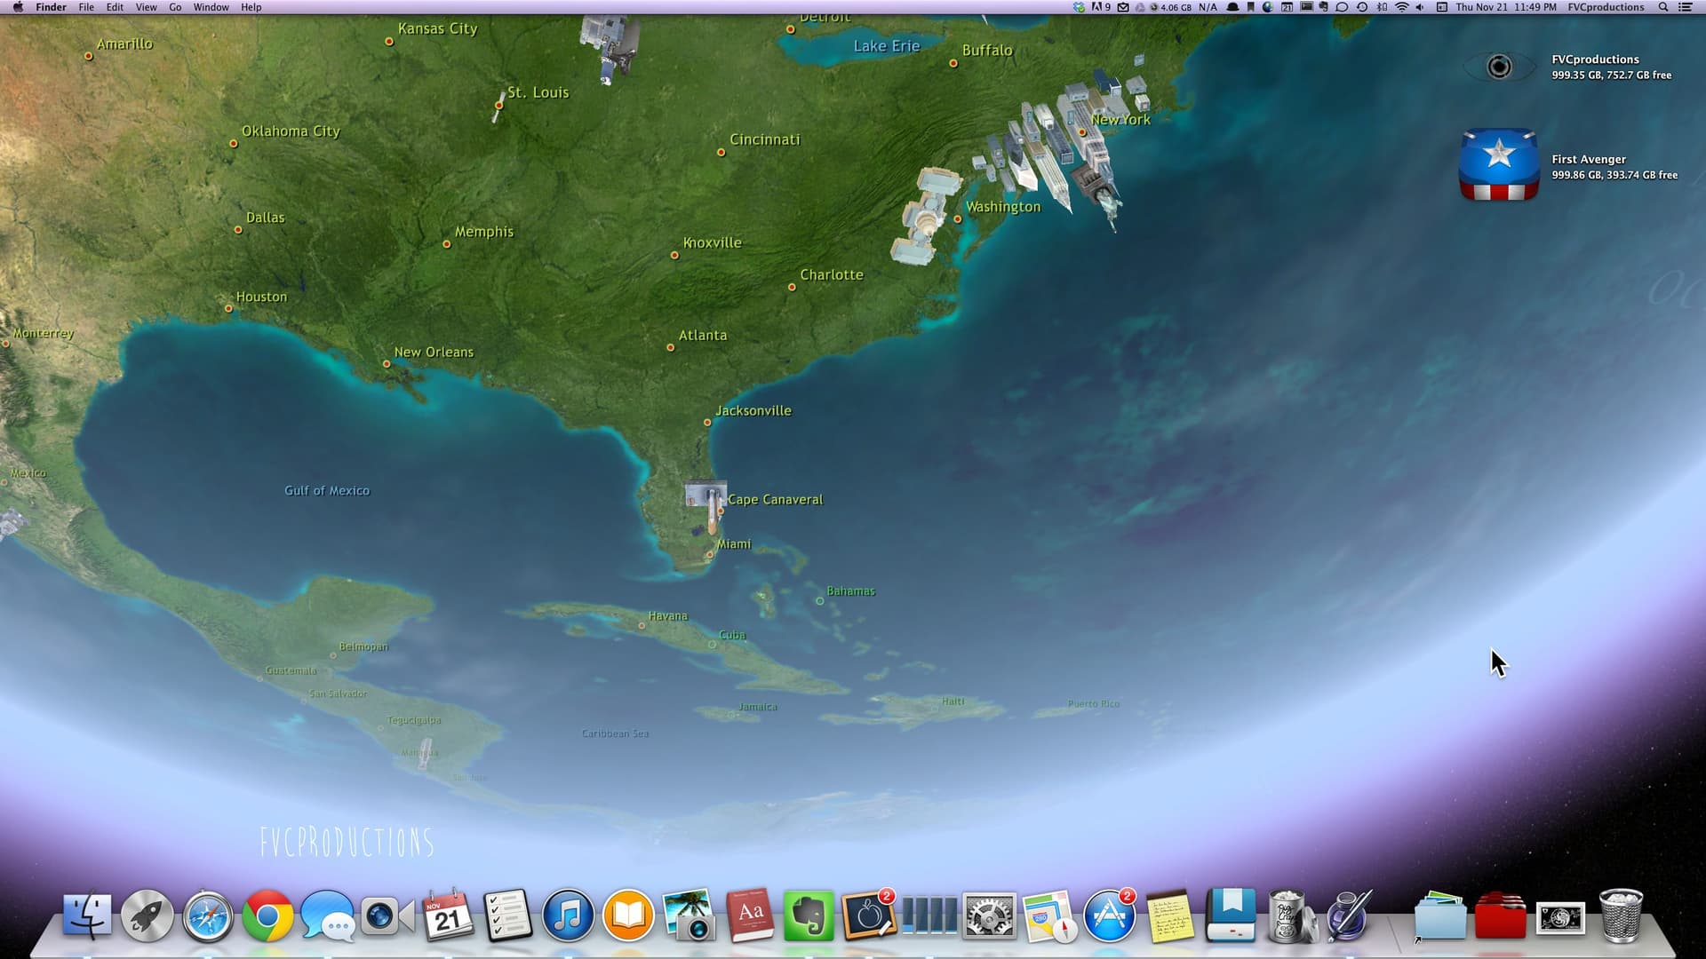Open the volume menu bar control
1706x959 pixels.
point(1420,7)
